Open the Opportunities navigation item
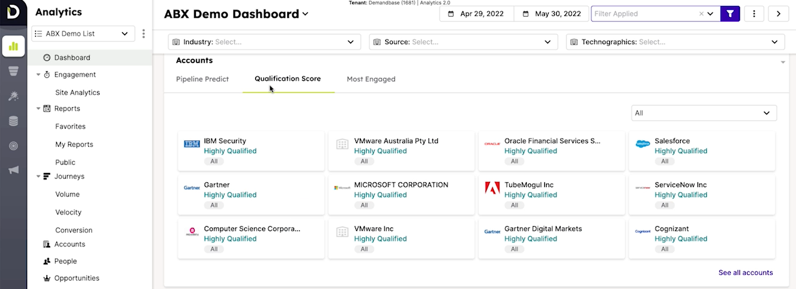 click(77, 278)
